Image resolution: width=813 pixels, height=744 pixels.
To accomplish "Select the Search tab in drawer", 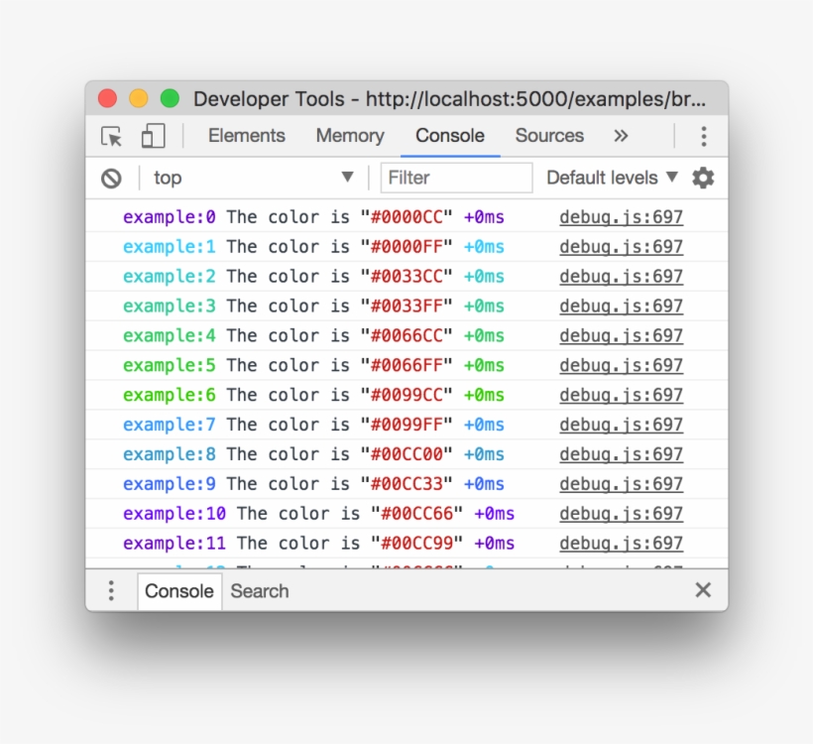I will click(x=260, y=591).
